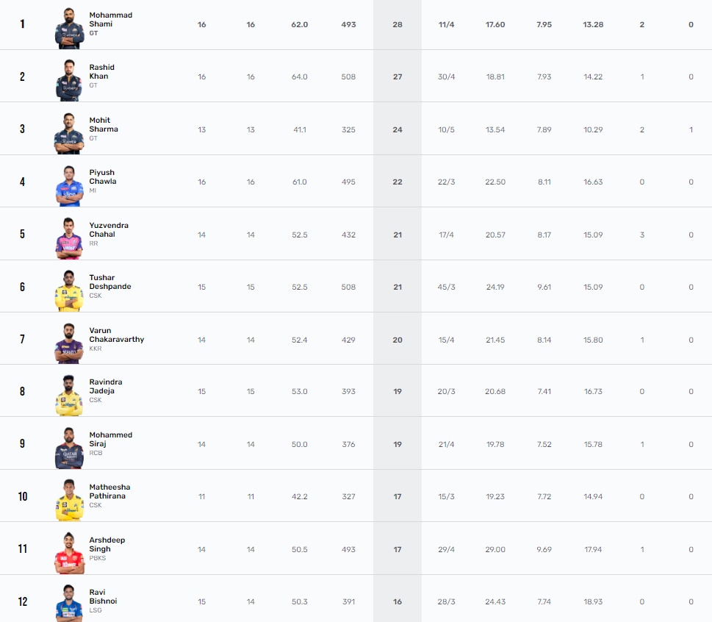Select Mohit Sharma's best figures 10/5

pos(447,129)
